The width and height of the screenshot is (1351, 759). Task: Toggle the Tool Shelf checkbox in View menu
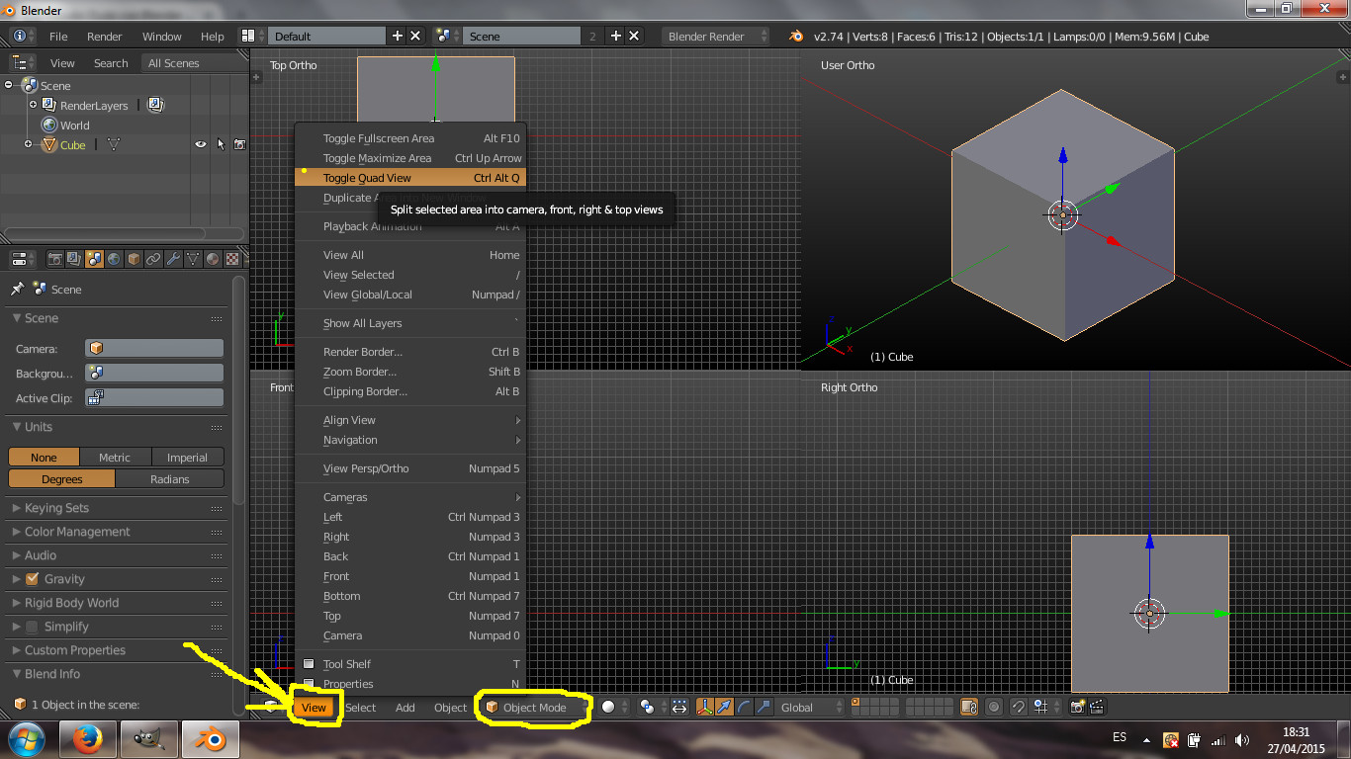[x=309, y=664]
